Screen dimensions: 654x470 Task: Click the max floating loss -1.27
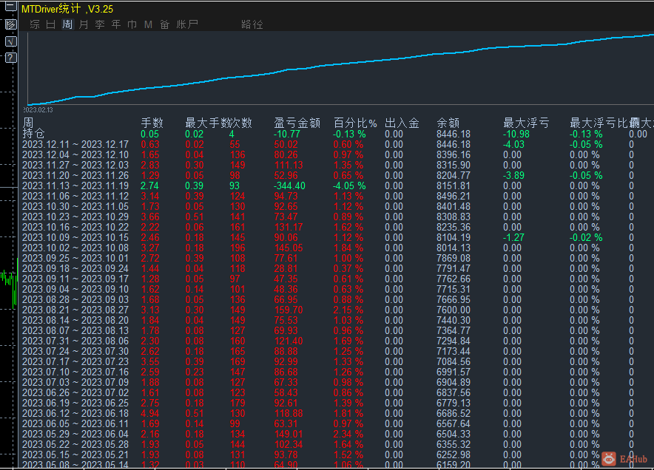tap(513, 237)
